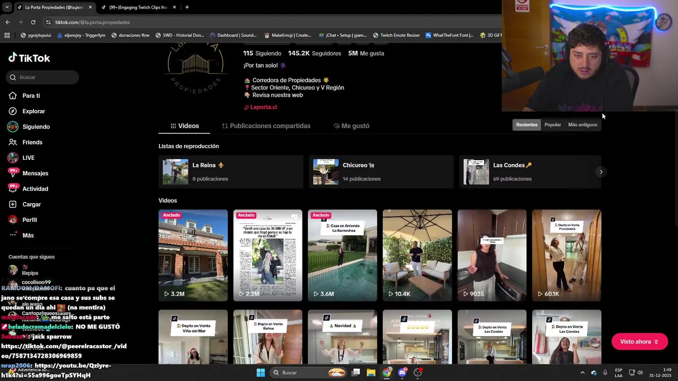Open the donaciones flow bookmark

point(130,35)
